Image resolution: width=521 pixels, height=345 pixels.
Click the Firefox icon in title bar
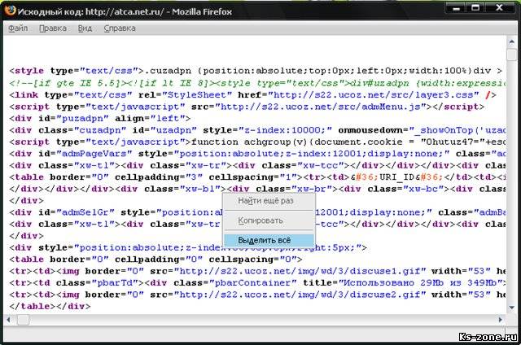coord(11,11)
